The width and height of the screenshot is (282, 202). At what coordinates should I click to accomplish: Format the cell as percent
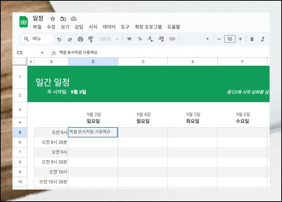pyautogui.click(x=140, y=39)
